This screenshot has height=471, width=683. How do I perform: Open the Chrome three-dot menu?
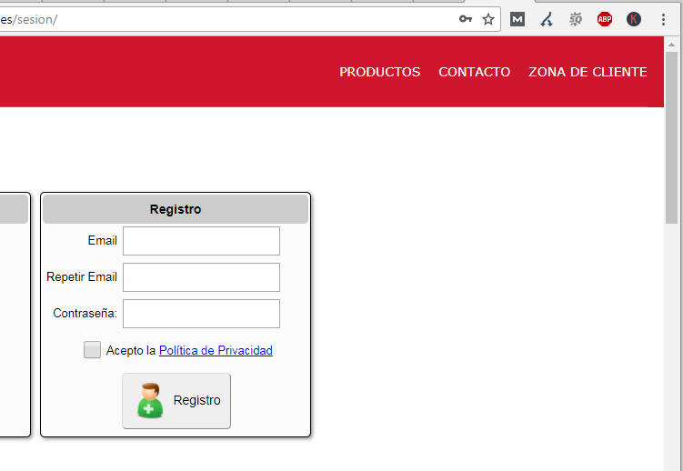point(663,19)
